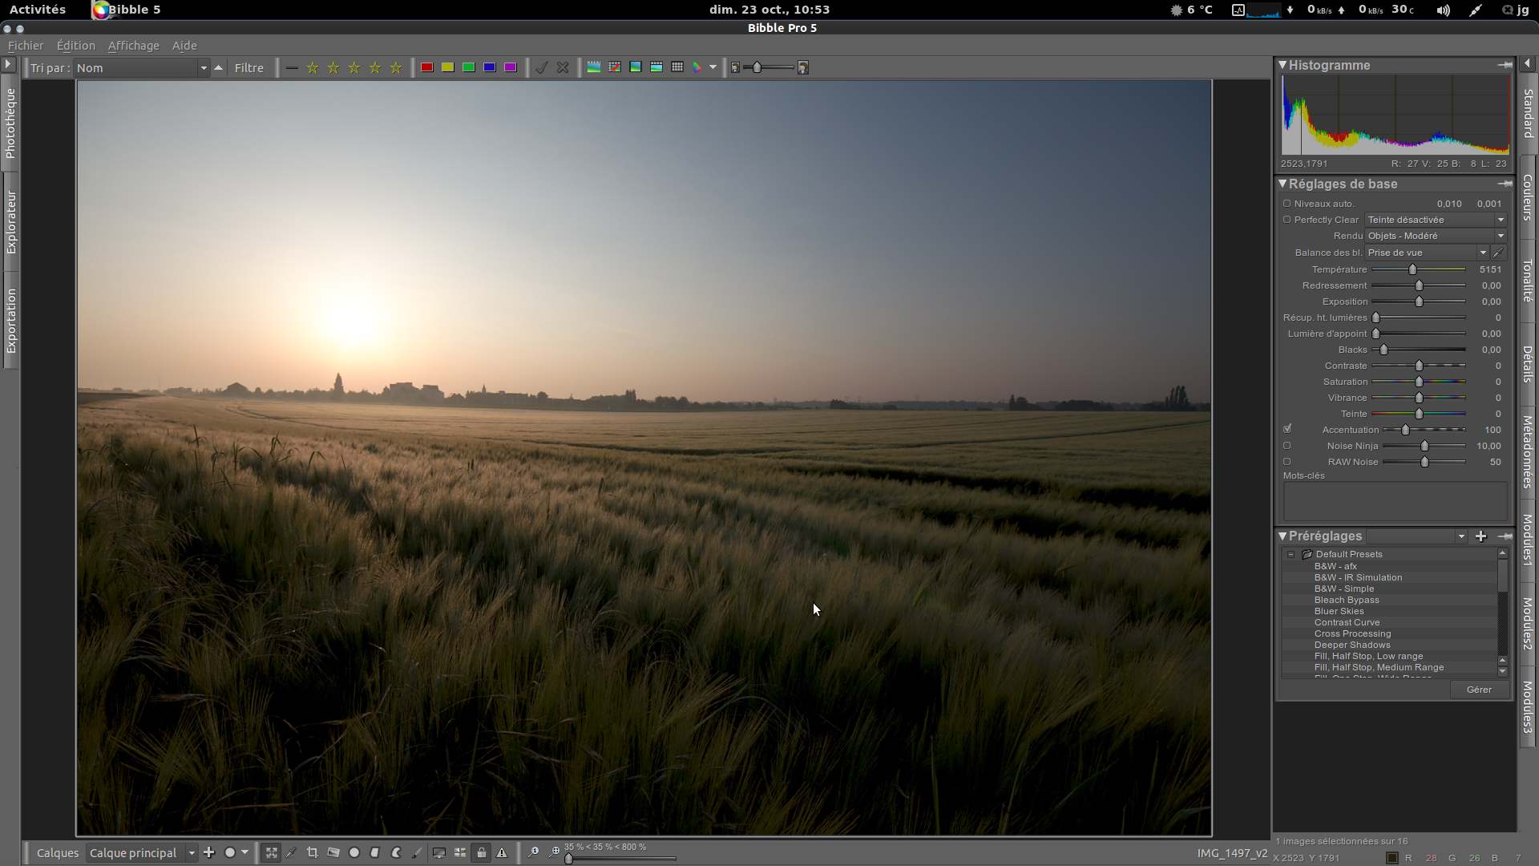Add a new layer with plus icon
This screenshot has height=866, width=1539.
(x=209, y=852)
